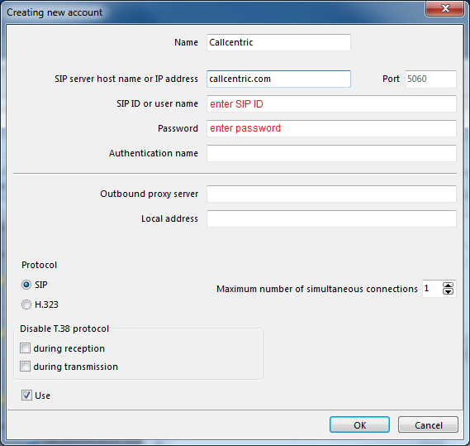
Task: Enable Disable T.38 during transmission checkbox
Action: pyautogui.click(x=25, y=367)
